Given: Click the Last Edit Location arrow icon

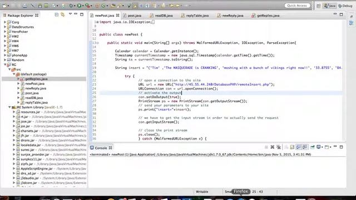Looking at the screenshot, I should tap(172, 6).
